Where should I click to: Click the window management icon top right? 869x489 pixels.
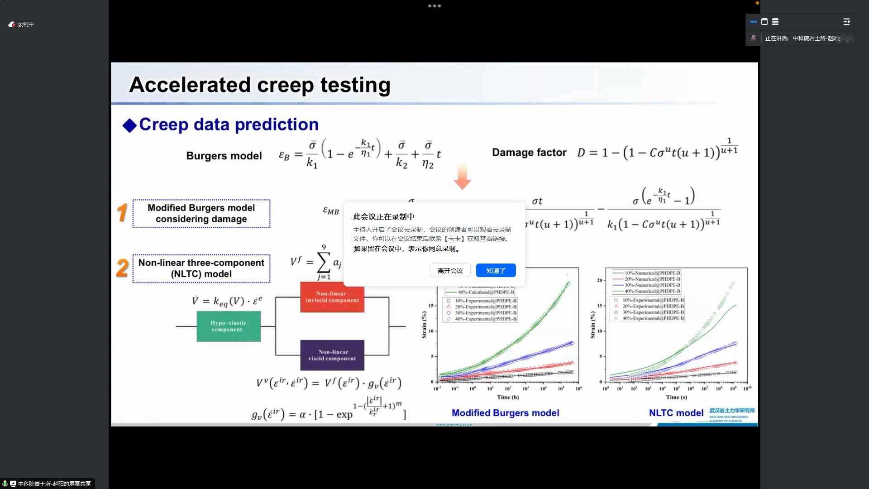pos(764,21)
